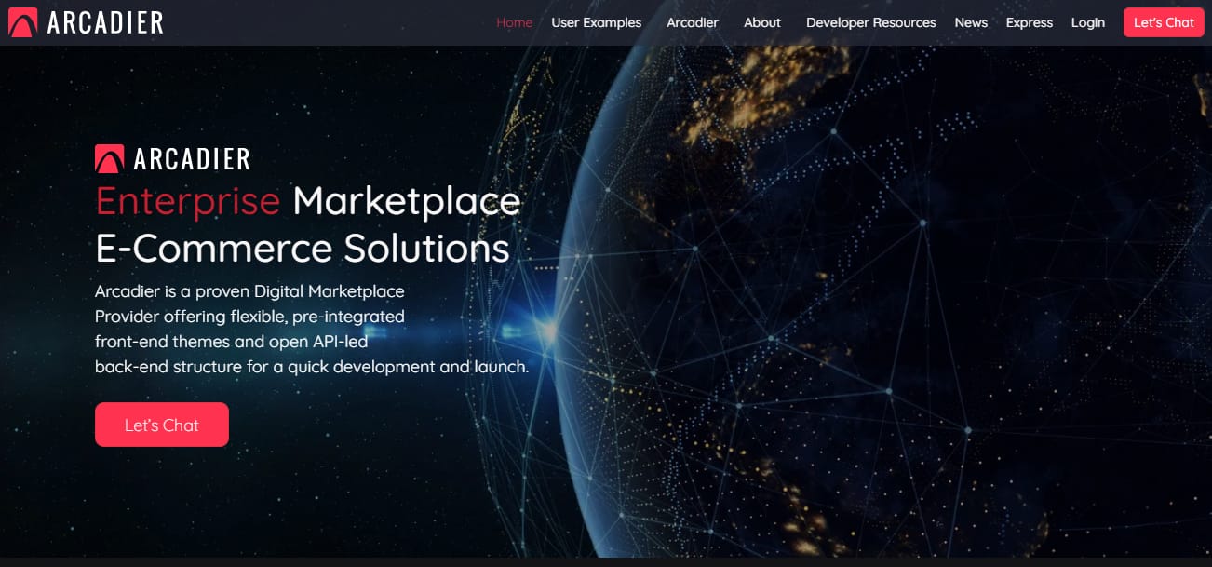
Task: Click the hero Let's Chat button
Action: [162, 425]
